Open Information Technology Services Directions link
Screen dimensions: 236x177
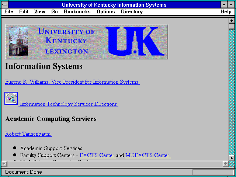tap(68, 104)
